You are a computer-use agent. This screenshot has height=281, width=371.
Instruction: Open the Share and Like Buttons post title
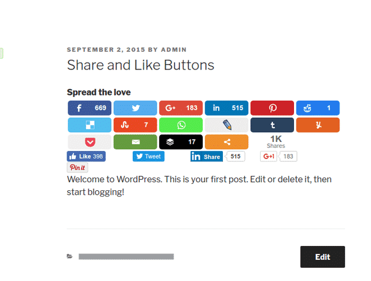[141, 65]
